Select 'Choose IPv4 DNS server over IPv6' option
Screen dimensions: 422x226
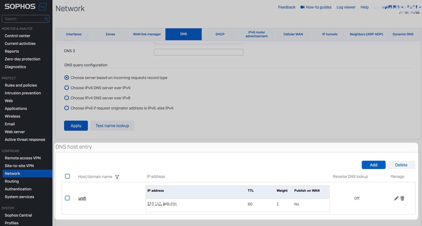tap(67, 98)
